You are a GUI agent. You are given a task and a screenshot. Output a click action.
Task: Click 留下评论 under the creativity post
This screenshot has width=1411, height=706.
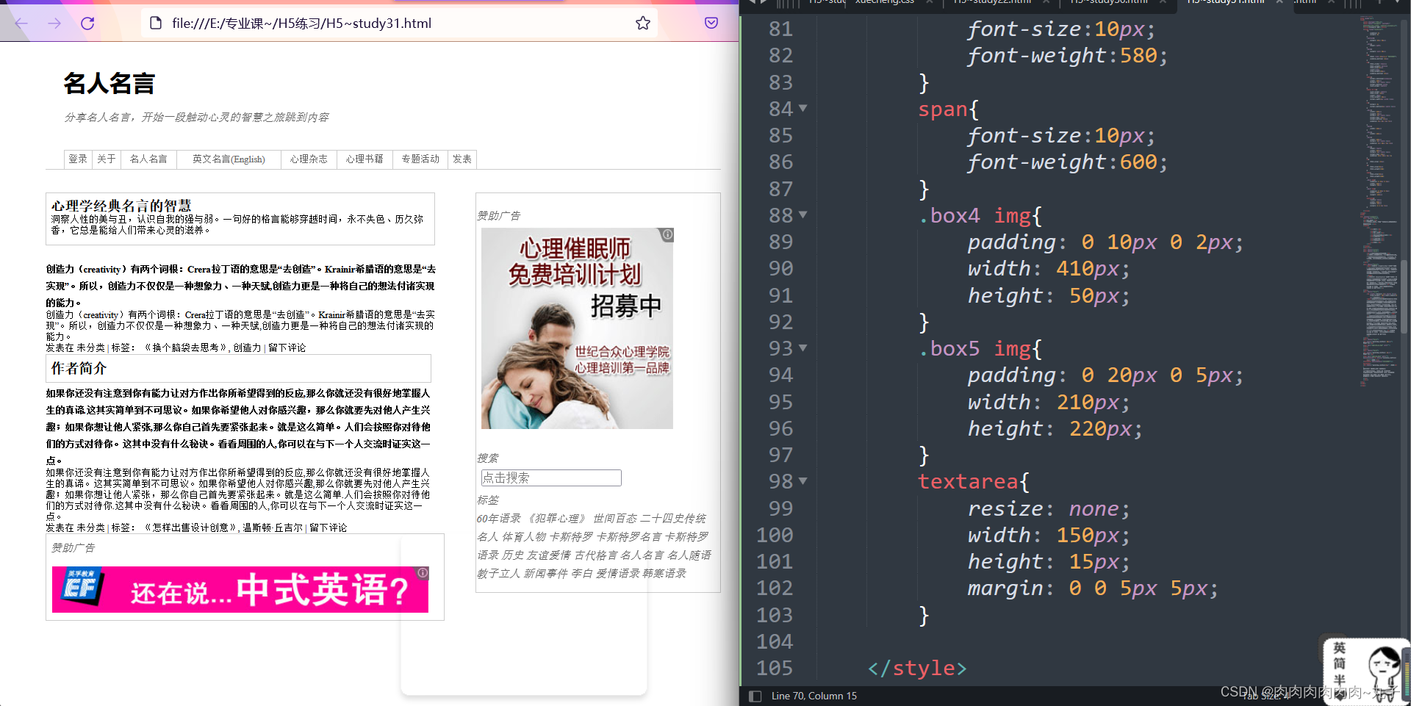[287, 348]
